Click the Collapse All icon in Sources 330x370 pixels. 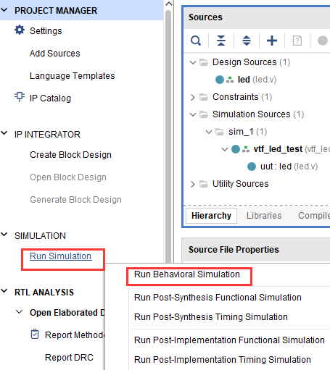click(221, 41)
